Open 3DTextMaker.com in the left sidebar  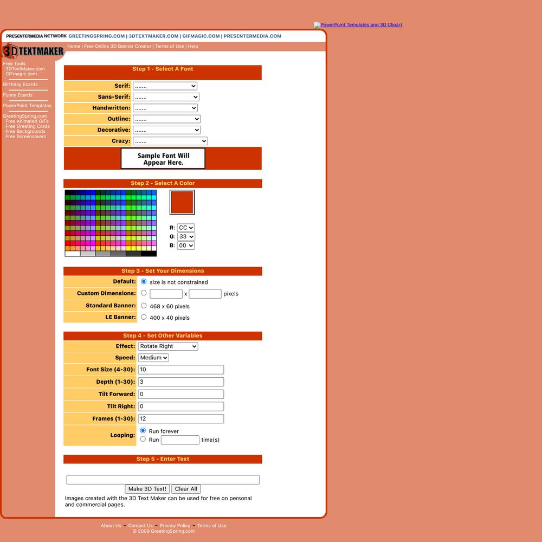coord(25,69)
